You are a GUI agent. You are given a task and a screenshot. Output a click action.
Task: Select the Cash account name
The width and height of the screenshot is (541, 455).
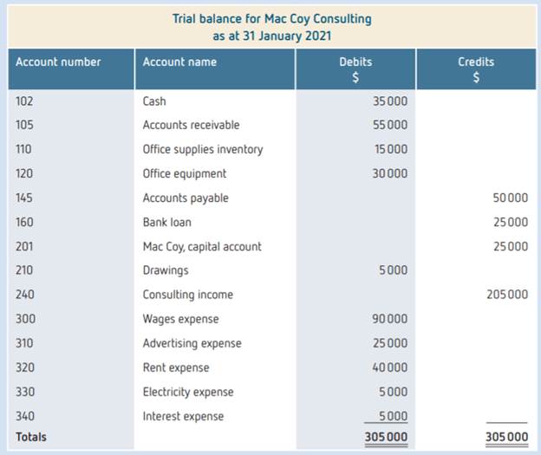pos(154,101)
